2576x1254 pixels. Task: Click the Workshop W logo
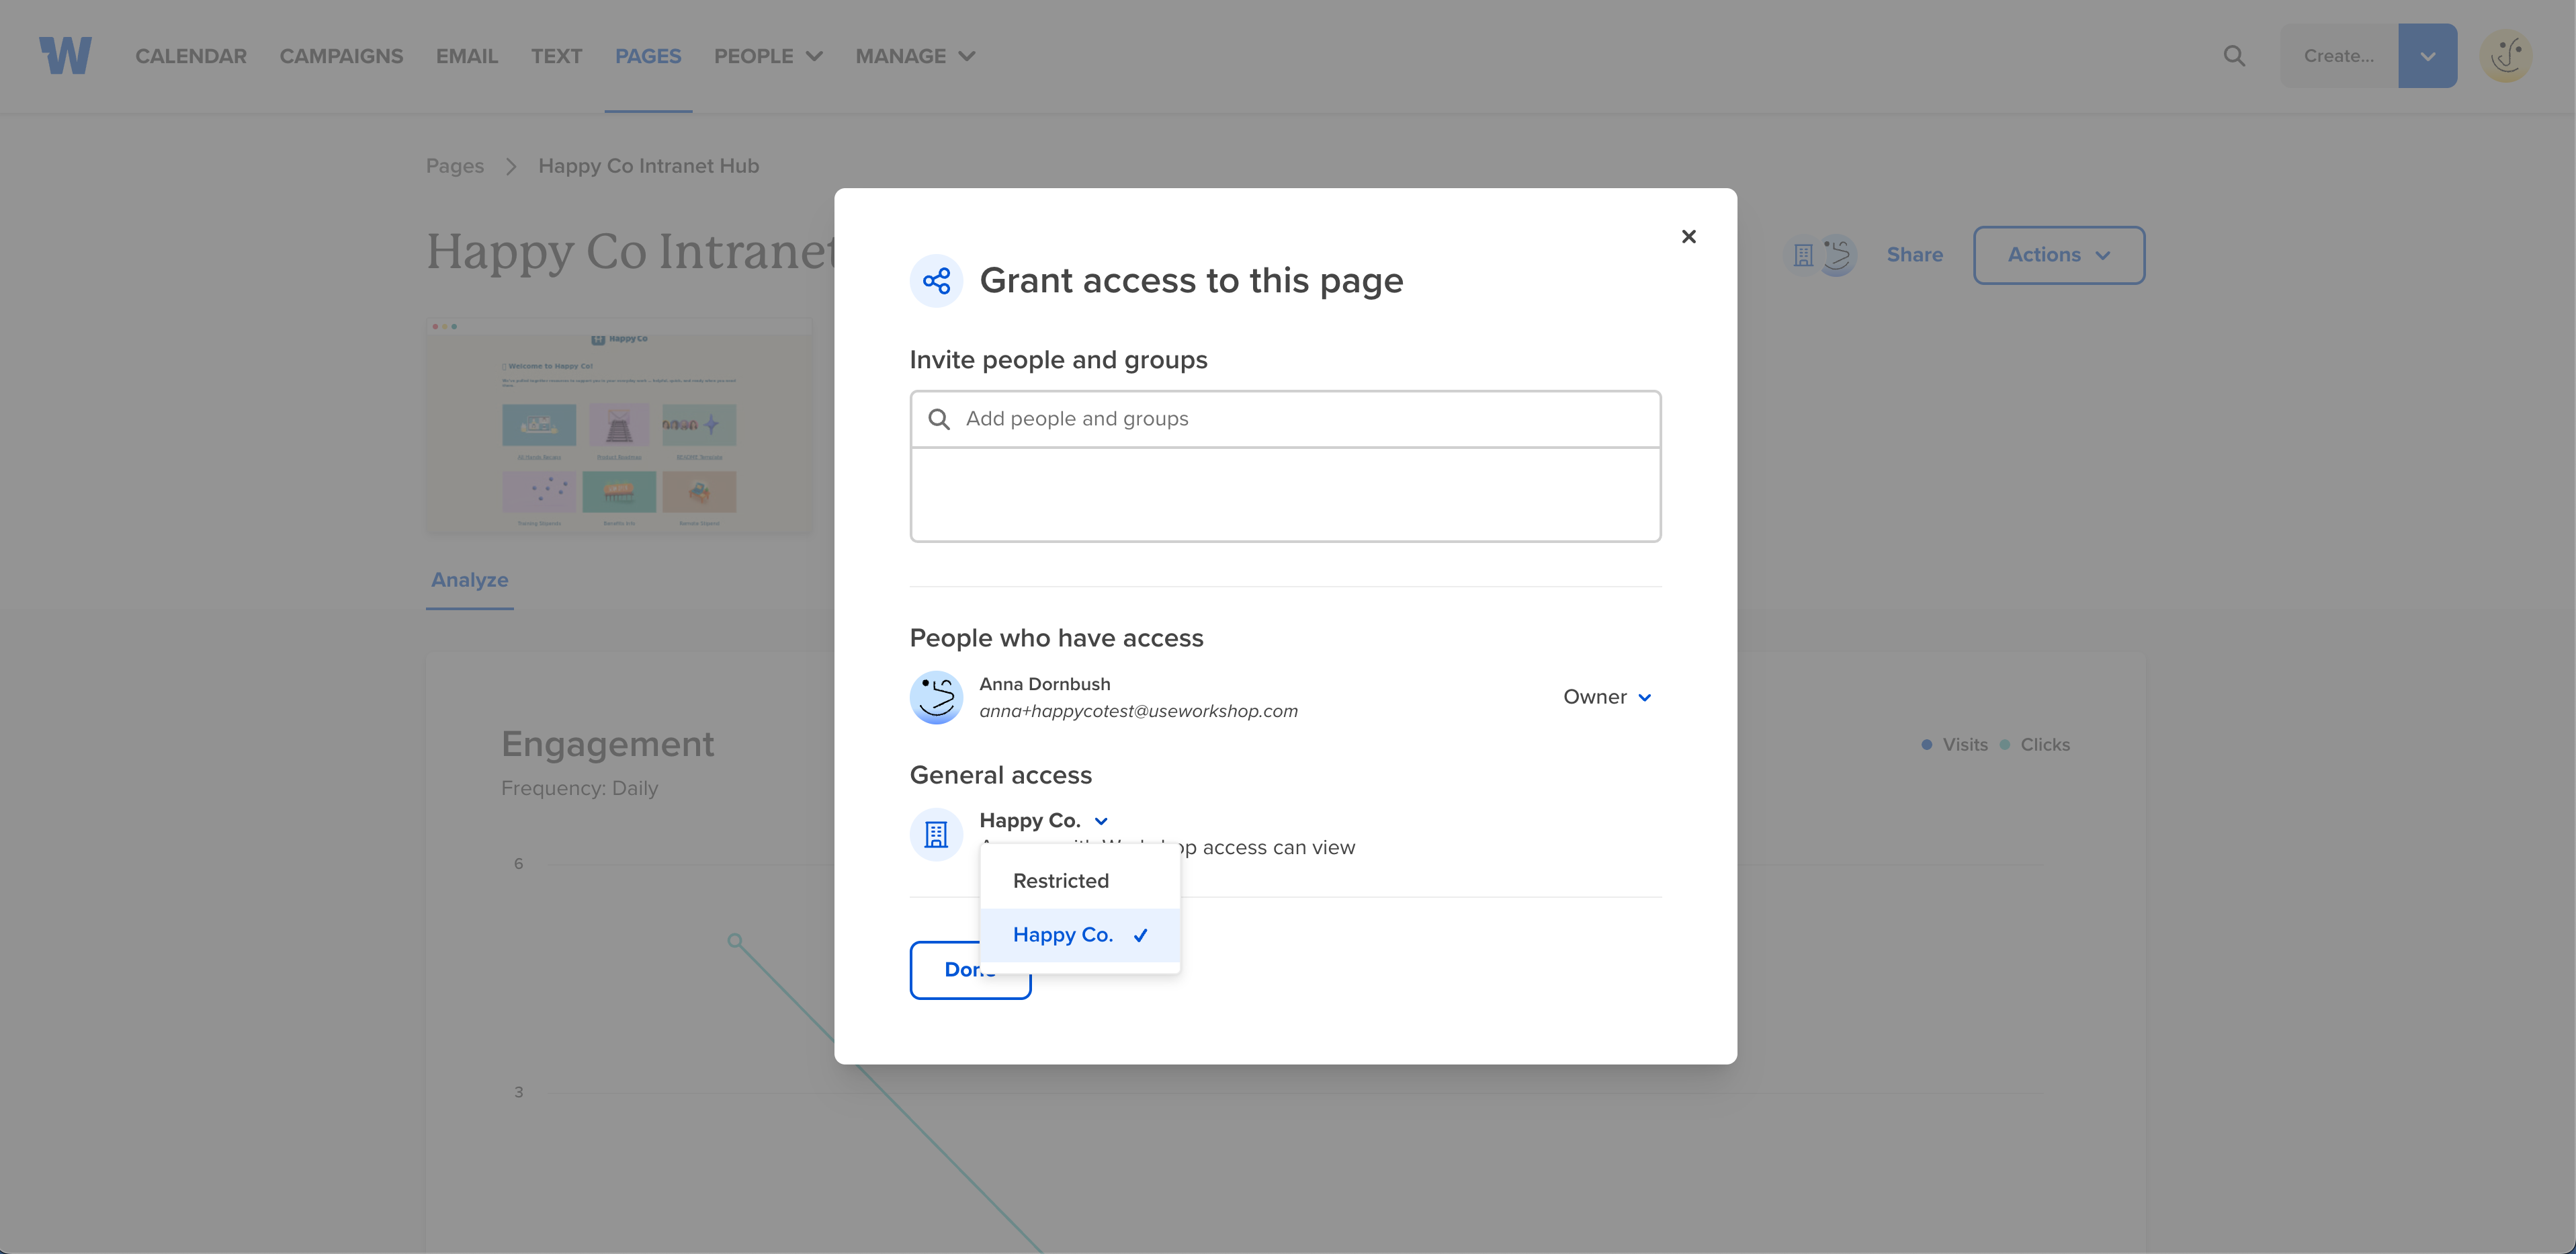point(65,56)
